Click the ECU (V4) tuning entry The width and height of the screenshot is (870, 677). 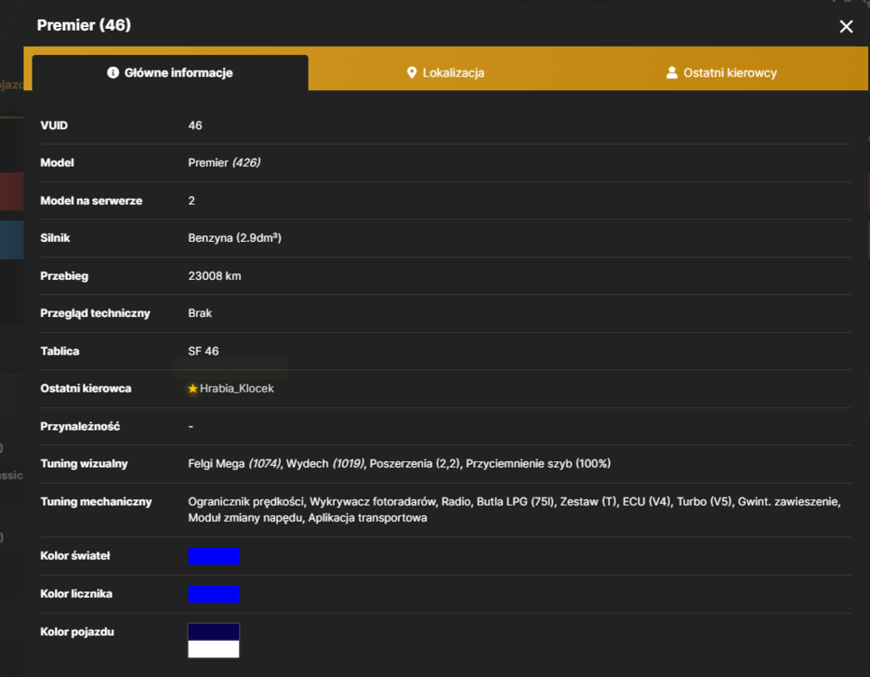click(646, 502)
